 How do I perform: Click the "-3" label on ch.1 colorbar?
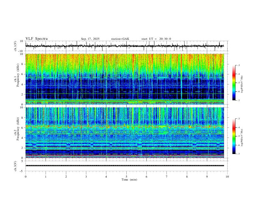pos(238,65)
